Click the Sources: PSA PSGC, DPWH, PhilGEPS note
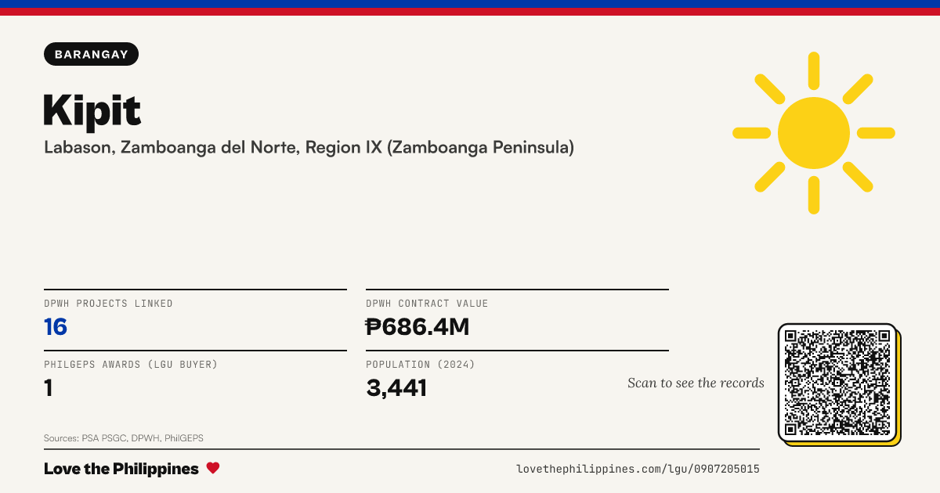The height and width of the screenshot is (493, 940). click(124, 438)
